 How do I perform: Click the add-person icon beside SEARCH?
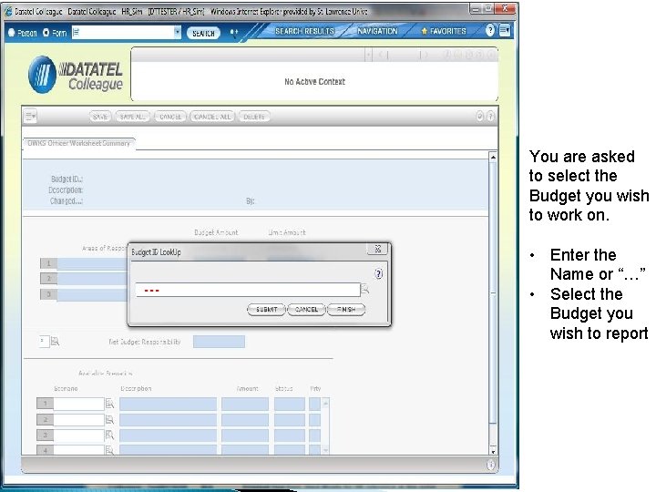tap(234, 33)
